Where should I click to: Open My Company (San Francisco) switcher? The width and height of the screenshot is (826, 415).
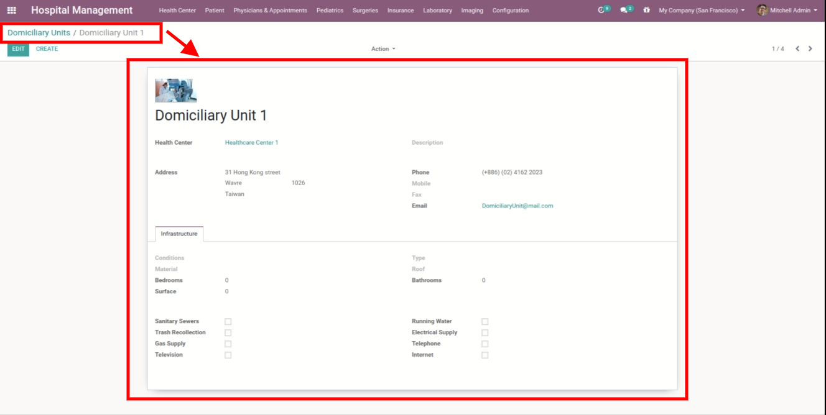pos(702,11)
